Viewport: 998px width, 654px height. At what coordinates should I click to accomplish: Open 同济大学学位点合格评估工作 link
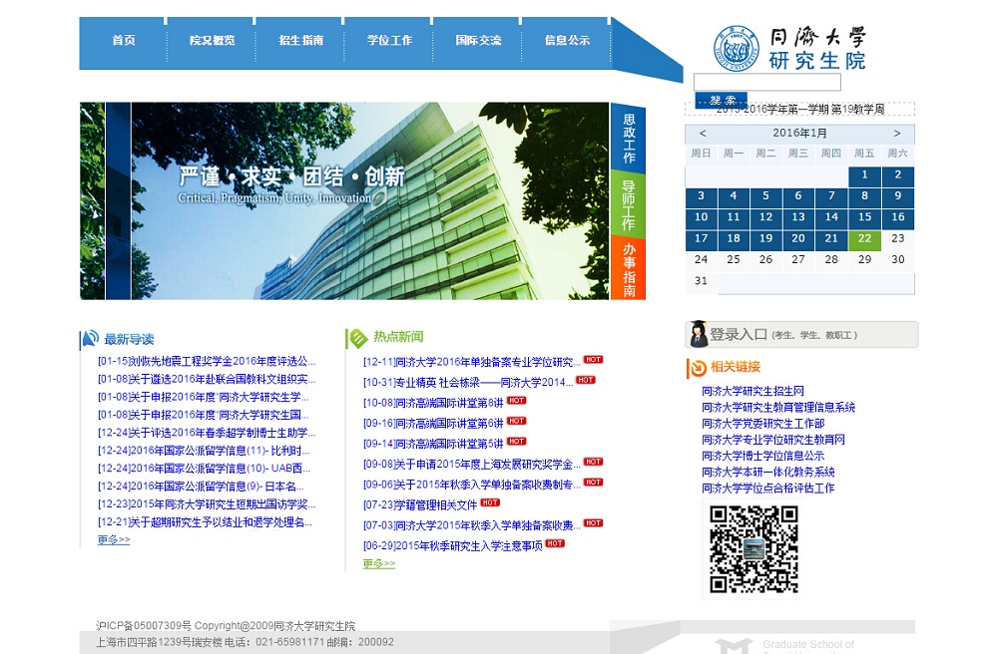pyautogui.click(x=768, y=489)
